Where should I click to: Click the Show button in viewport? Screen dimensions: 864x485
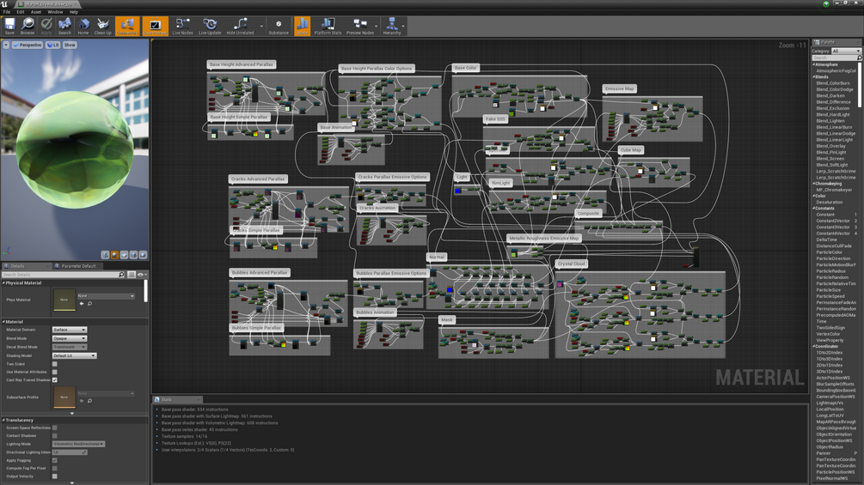click(70, 45)
